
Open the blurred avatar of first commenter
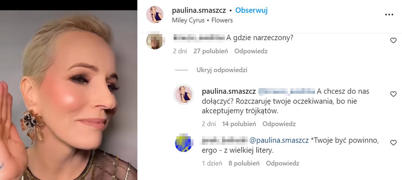coord(155,40)
